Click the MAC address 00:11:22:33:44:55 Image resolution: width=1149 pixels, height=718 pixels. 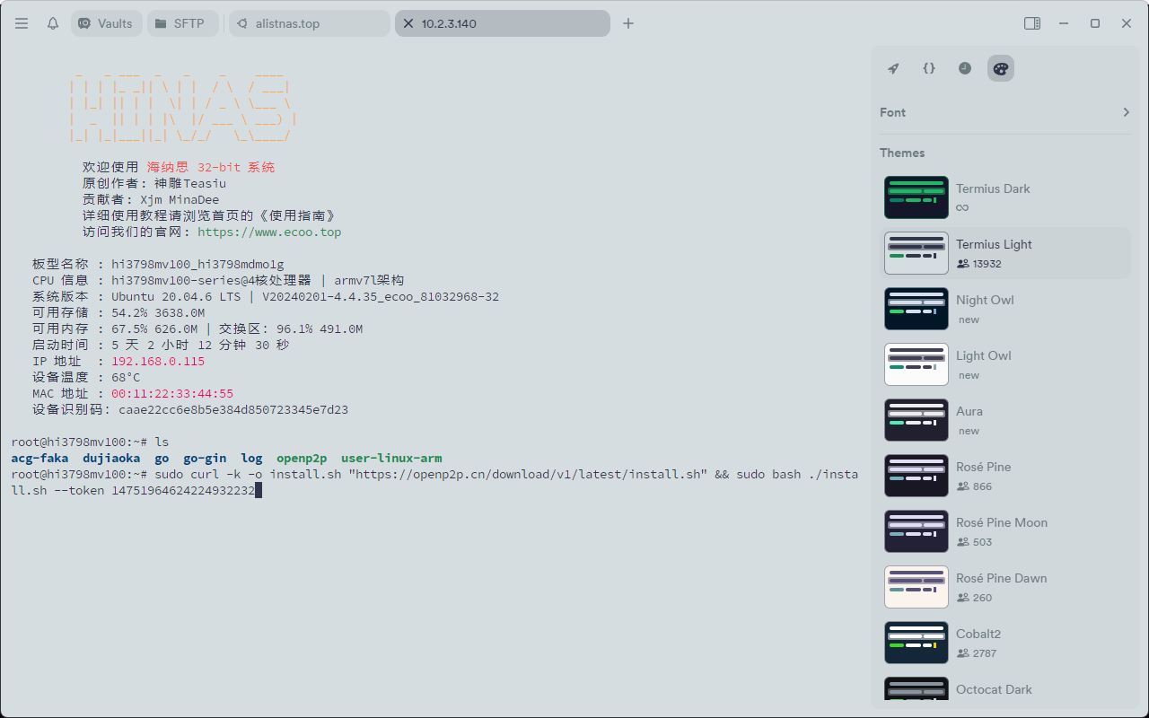point(172,393)
